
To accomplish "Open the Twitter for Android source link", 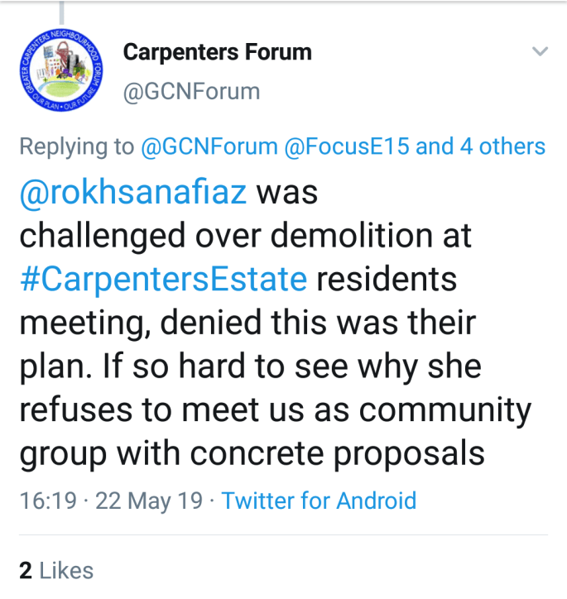I will point(319,500).
